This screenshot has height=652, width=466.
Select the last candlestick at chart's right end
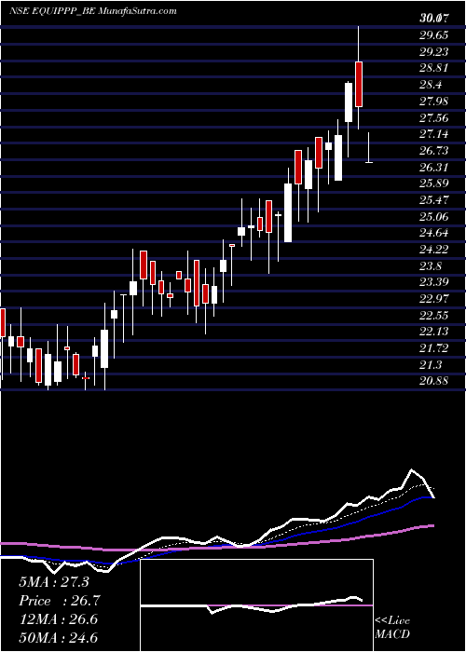point(369,147)
